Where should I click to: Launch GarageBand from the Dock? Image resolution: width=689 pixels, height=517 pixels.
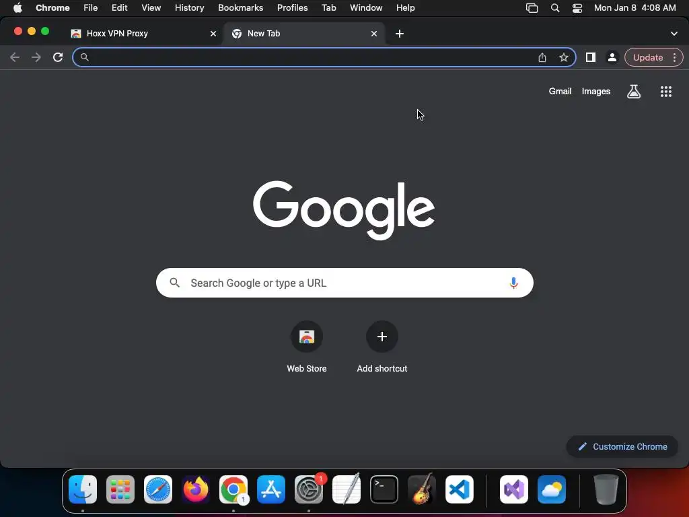pos(422,489)
